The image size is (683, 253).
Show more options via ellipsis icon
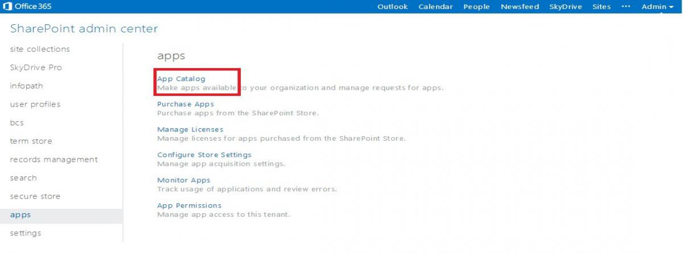tap(626, 7)
